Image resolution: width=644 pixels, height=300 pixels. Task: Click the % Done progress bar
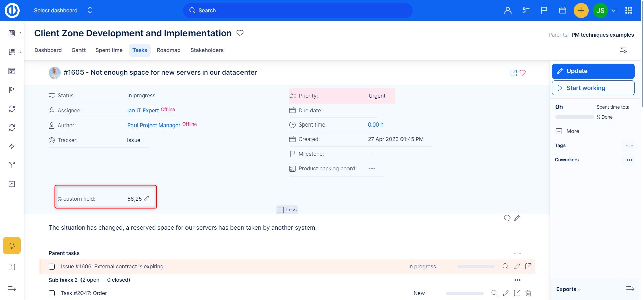(x=575, y=117)
